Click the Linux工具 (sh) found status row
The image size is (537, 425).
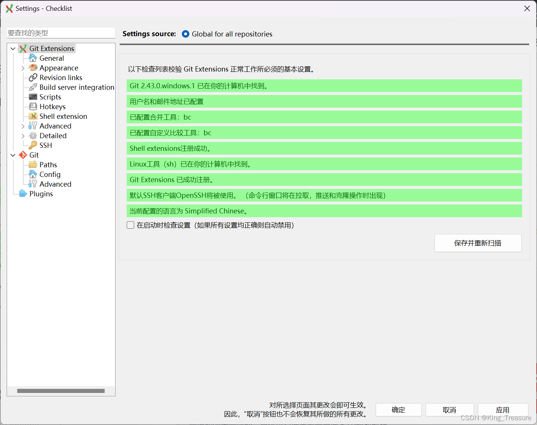point(324,164)
